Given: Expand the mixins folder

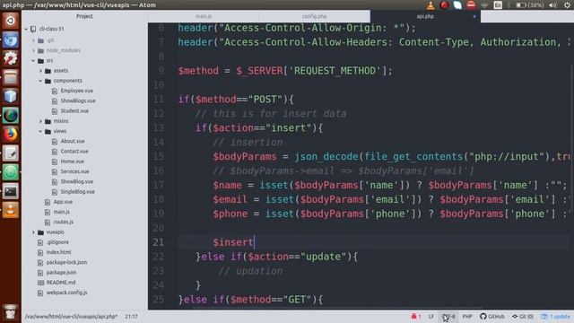Looking at the screenshot, I should coord(41,121).
